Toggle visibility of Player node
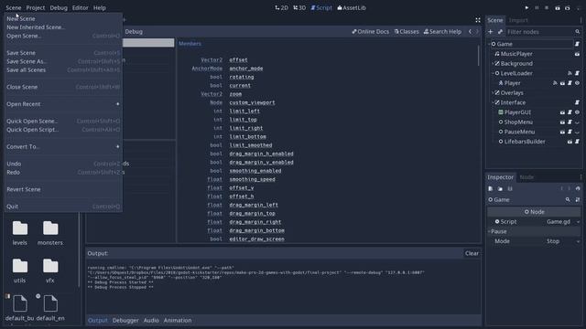Viewport: 586px width, 329px height. tap(577, 83)
